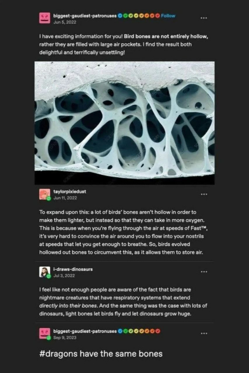Open i-draws-dinosaurs avatar
249x373 pixels.
(x=45, y=272)
